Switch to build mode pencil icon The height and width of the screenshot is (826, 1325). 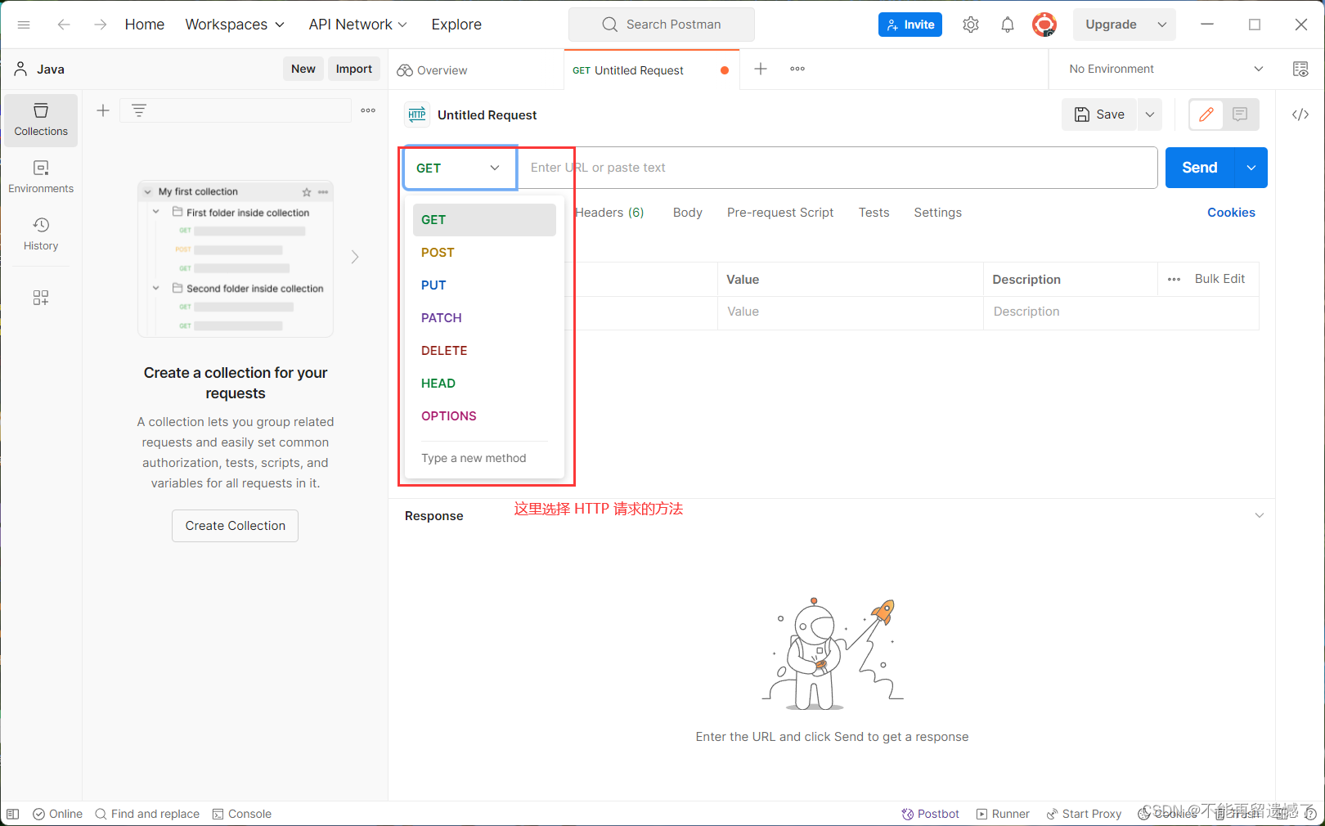(x=1206, y=114)
